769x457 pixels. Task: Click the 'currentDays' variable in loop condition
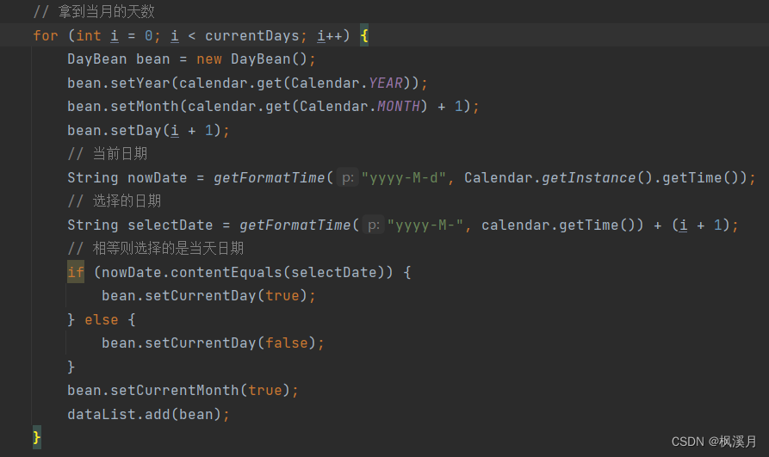click(252, 36)
